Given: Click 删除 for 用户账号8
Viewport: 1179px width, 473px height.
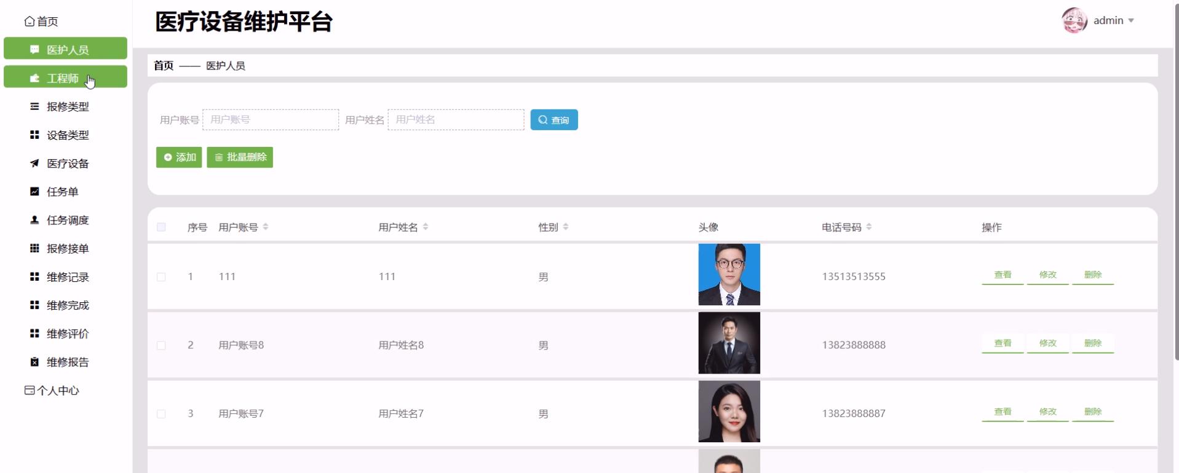Looking at the screenshot, I should pyautogui.click(x=1093, y=343).
